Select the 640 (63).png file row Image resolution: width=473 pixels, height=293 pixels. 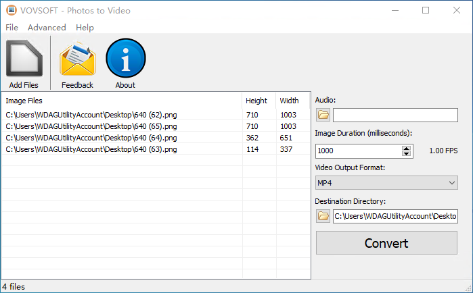(x=156, y=149)
